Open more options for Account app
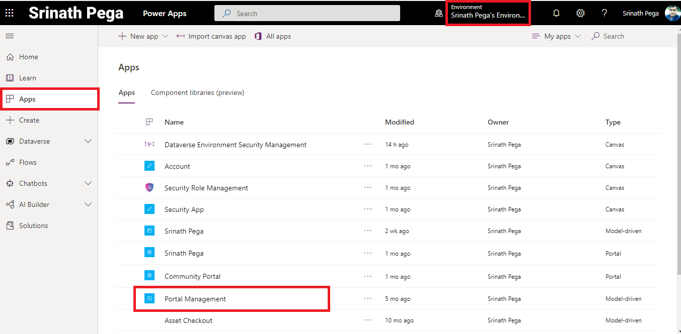 368,166
